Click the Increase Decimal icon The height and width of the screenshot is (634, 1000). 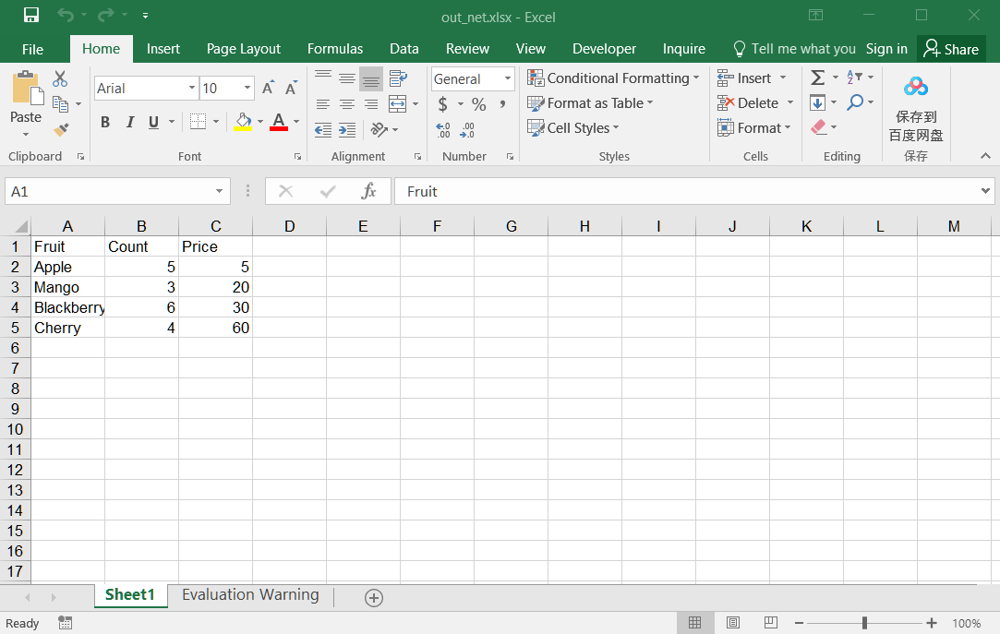[443, 130]
